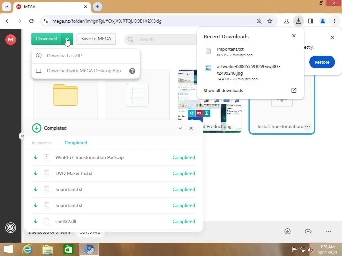
Task: Open File Explorer from taskbar
Action: [x=47, y=249]
